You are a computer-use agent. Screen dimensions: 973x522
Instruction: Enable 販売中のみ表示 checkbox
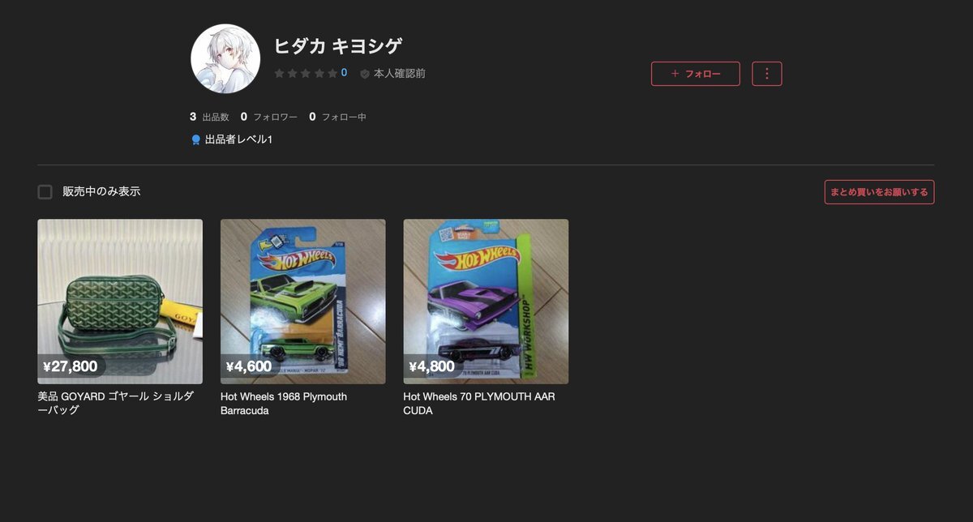tap(45, 192)
